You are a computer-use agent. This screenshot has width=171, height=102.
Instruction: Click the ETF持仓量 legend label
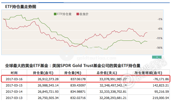pyautogui.click(x=64, y=14)
